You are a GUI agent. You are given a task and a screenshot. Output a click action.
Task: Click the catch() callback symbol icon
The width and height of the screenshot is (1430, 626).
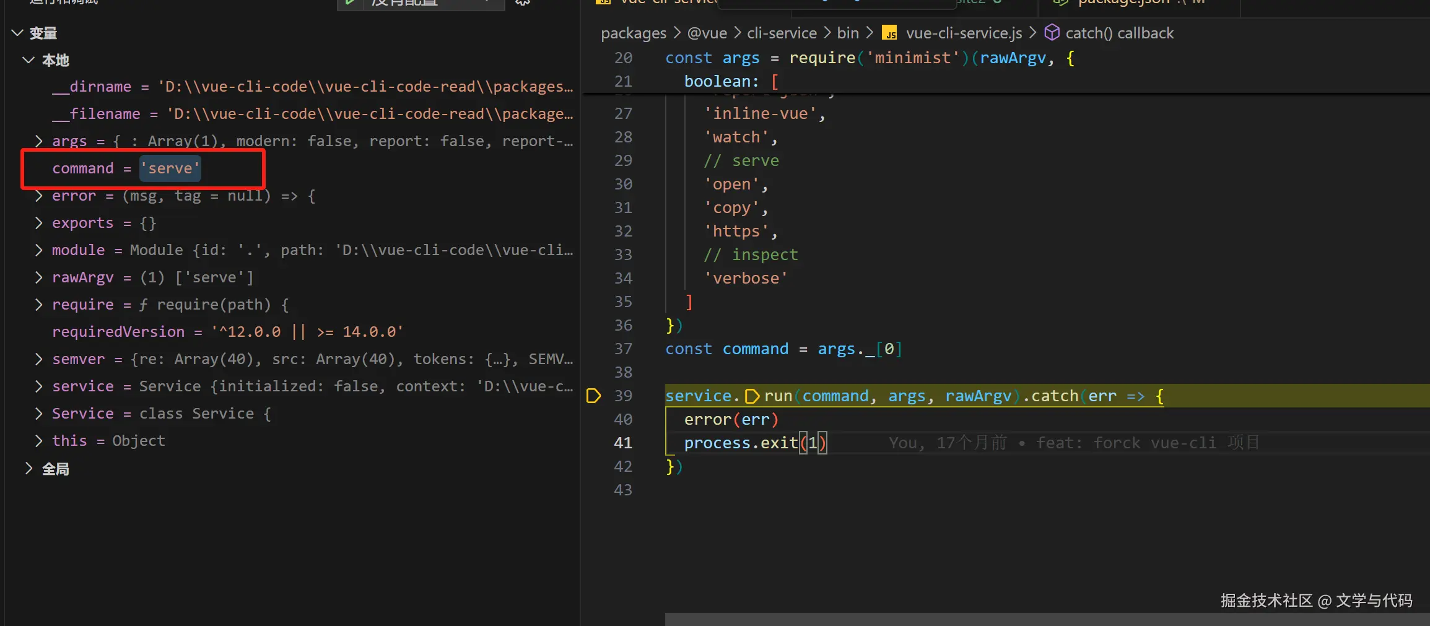[x=1052, y=33]
